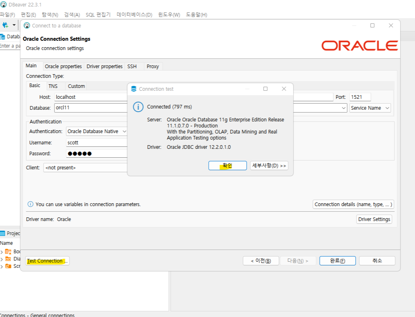Click the Driver Settings button
This screenshot has width=415, height=317.
coord(374,219)
